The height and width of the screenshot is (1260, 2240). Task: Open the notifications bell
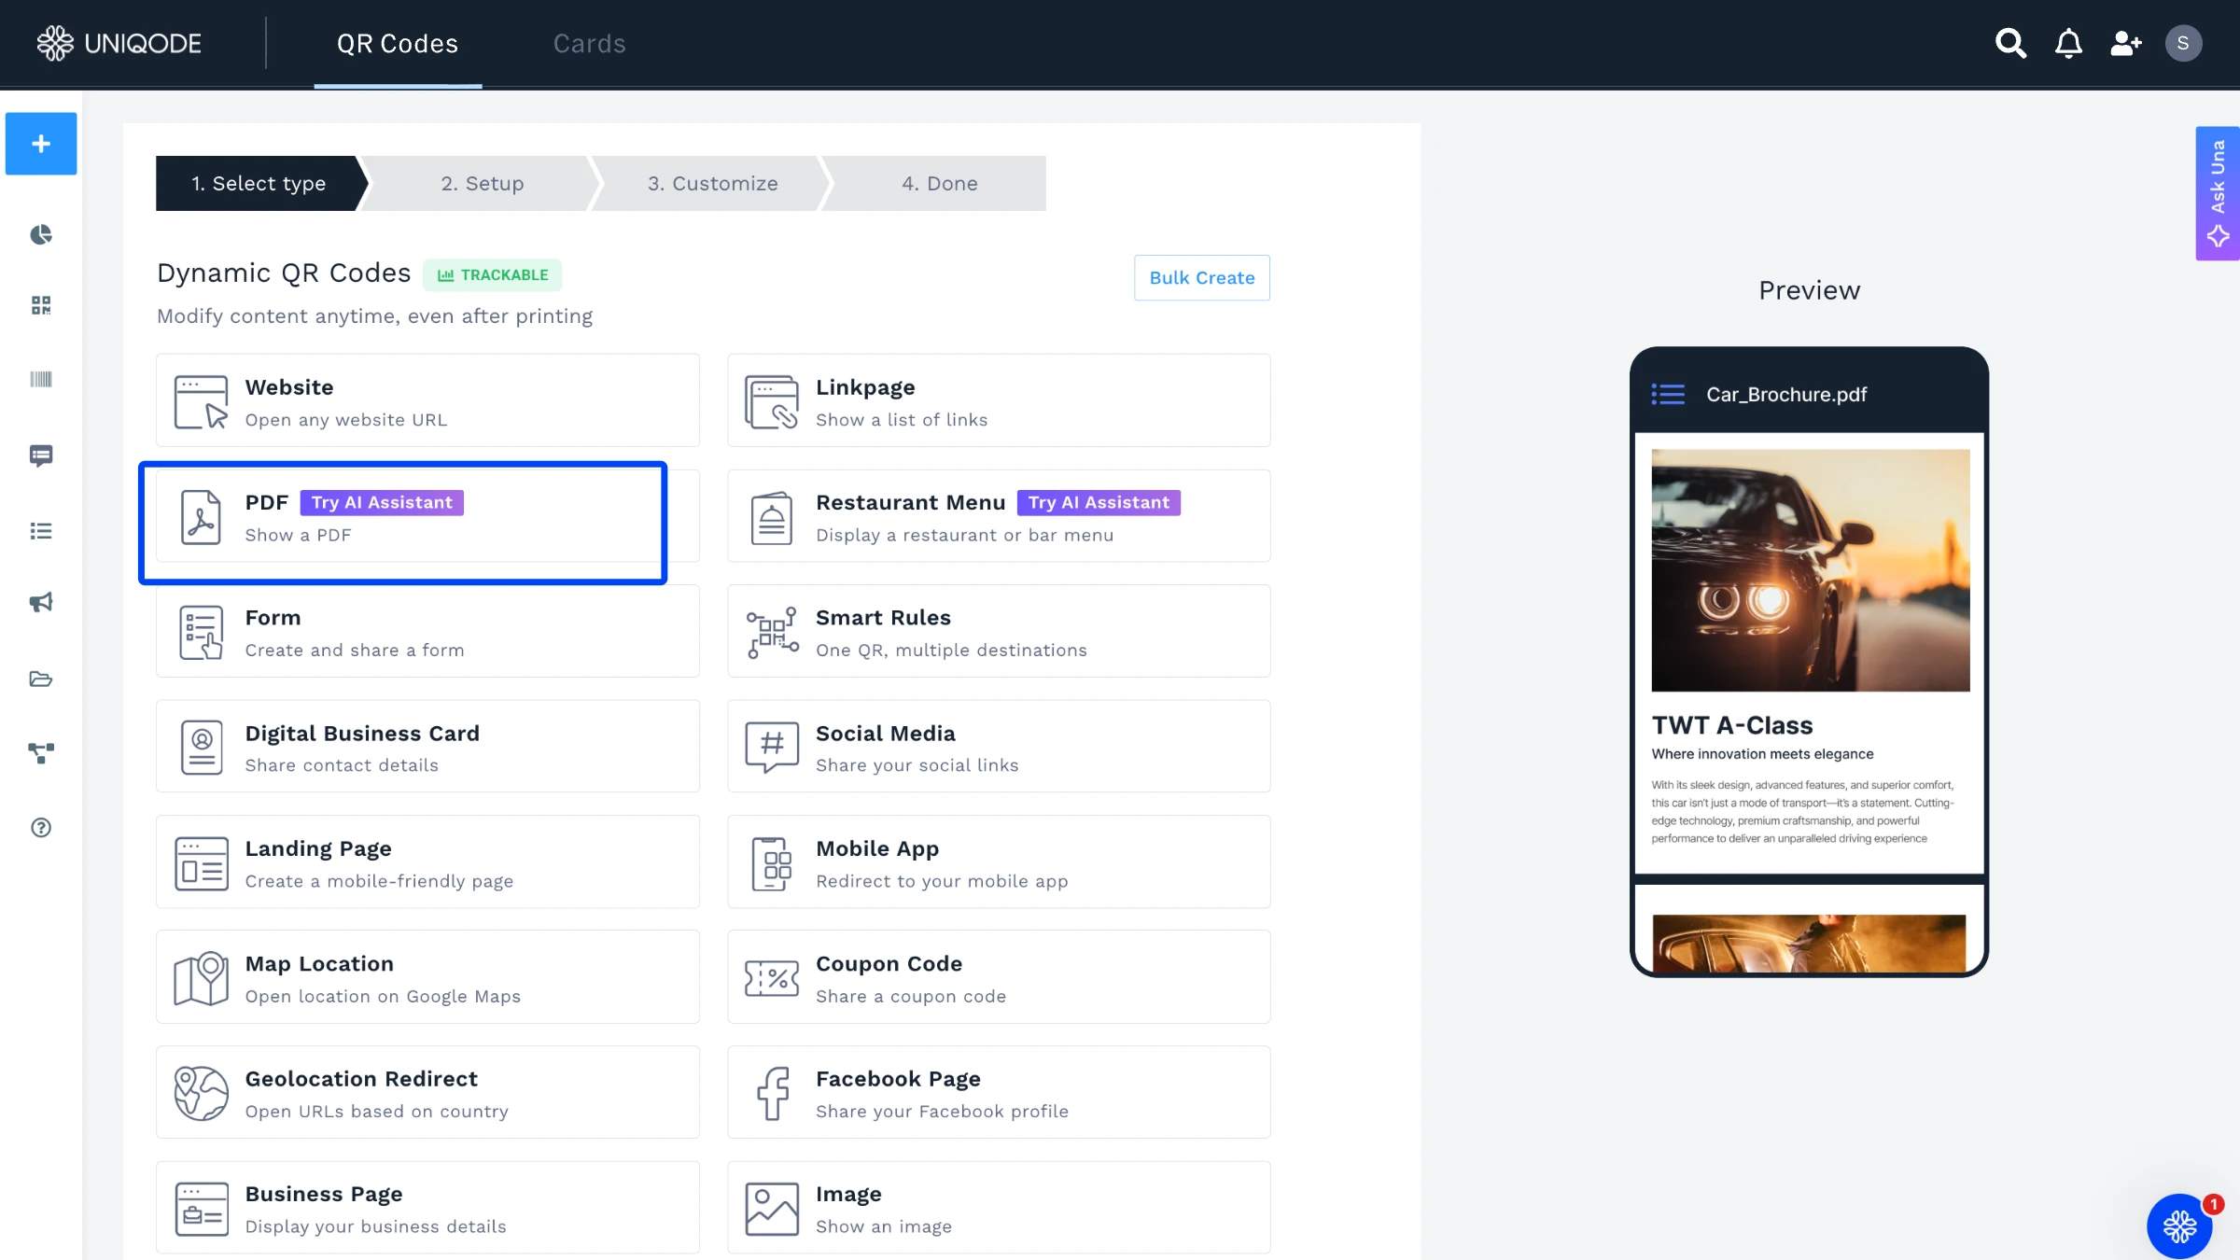click(x=2068, y=43)
